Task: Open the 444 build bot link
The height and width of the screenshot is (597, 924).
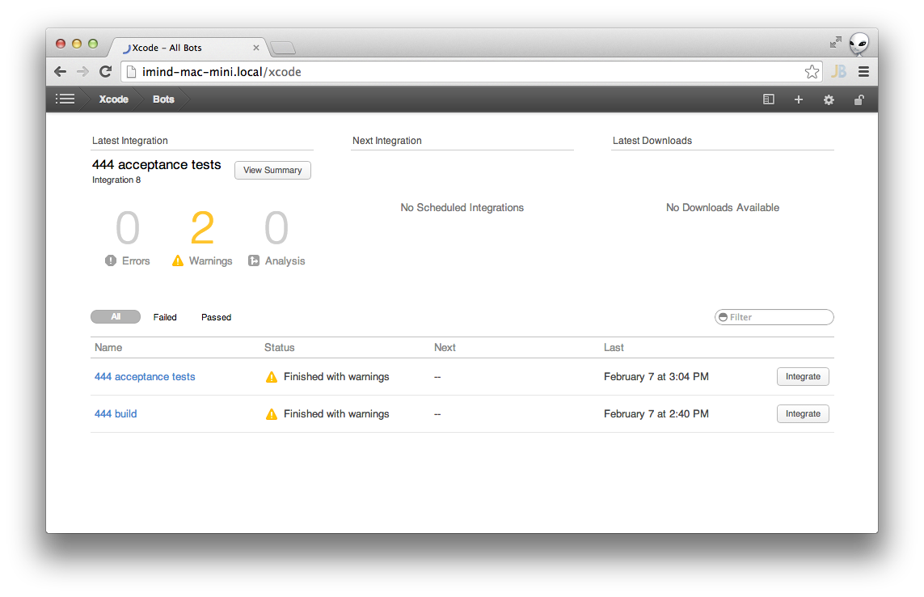Action: (116, 413)
